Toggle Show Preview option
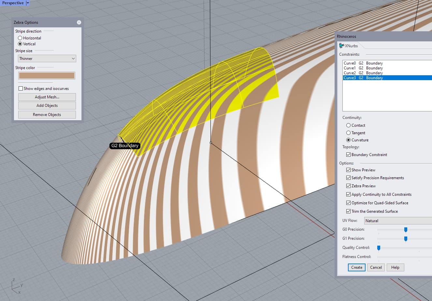This screenshot has height=301, width=432. click(x=349, y=170)
